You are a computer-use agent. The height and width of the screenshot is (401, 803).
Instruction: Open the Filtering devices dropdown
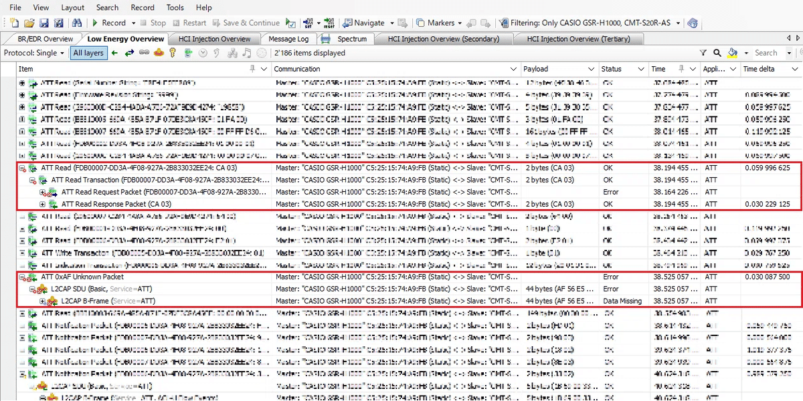[x=677, y=23]
